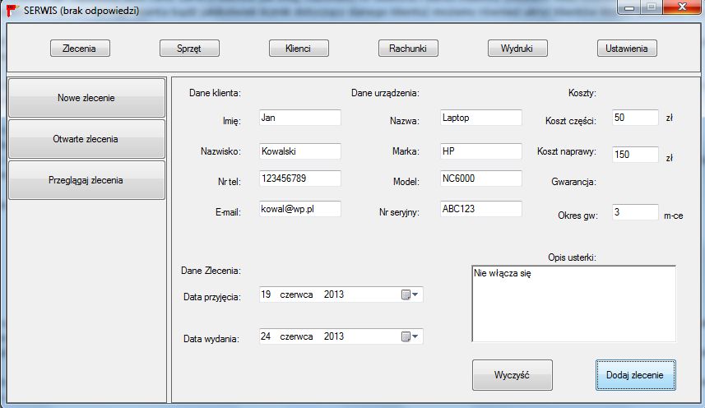Click the Koszty heading label
705x408 pixels.
coord(582,93)
